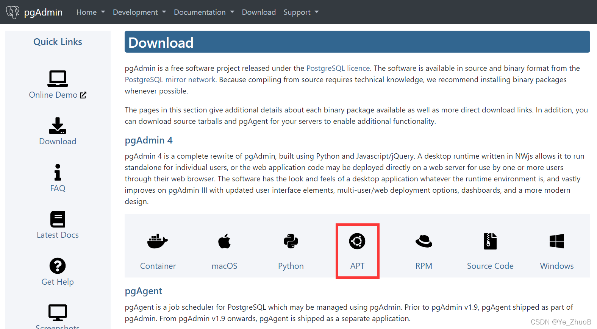The height and width of the screenshot is (329, 597).
Task: Click the Source Code text label
Action: 490,266
